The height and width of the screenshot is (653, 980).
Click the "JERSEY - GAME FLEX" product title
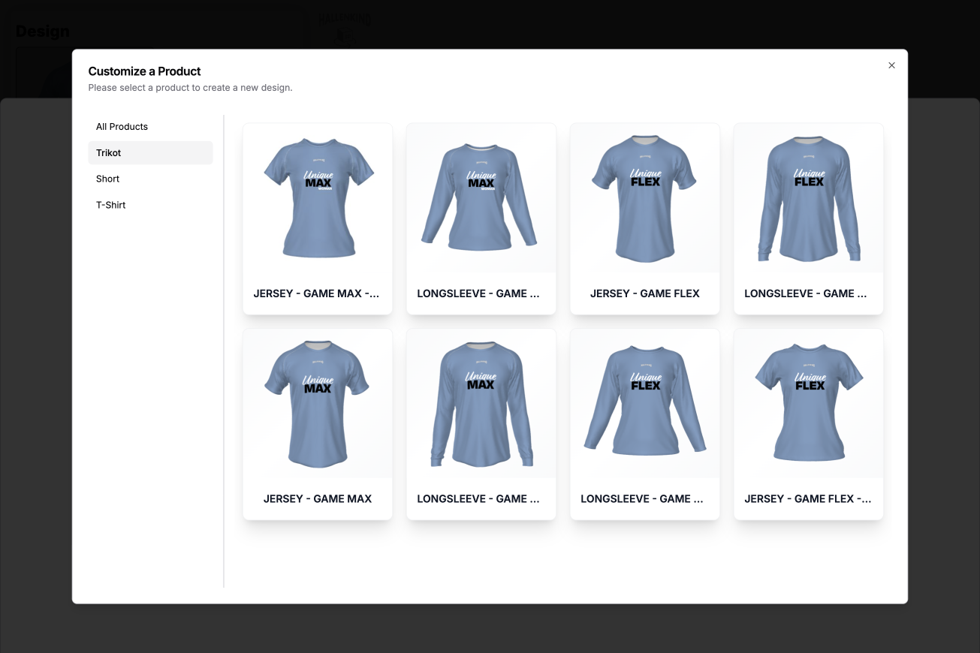[644, 293]
